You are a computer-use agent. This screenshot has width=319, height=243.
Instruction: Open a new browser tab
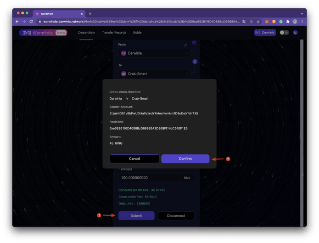(x=90, y=14)
